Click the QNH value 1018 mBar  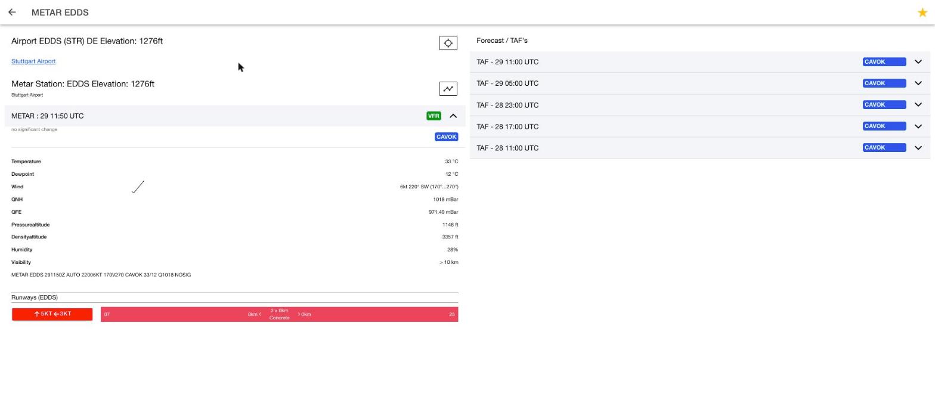[x=445, y=200]
